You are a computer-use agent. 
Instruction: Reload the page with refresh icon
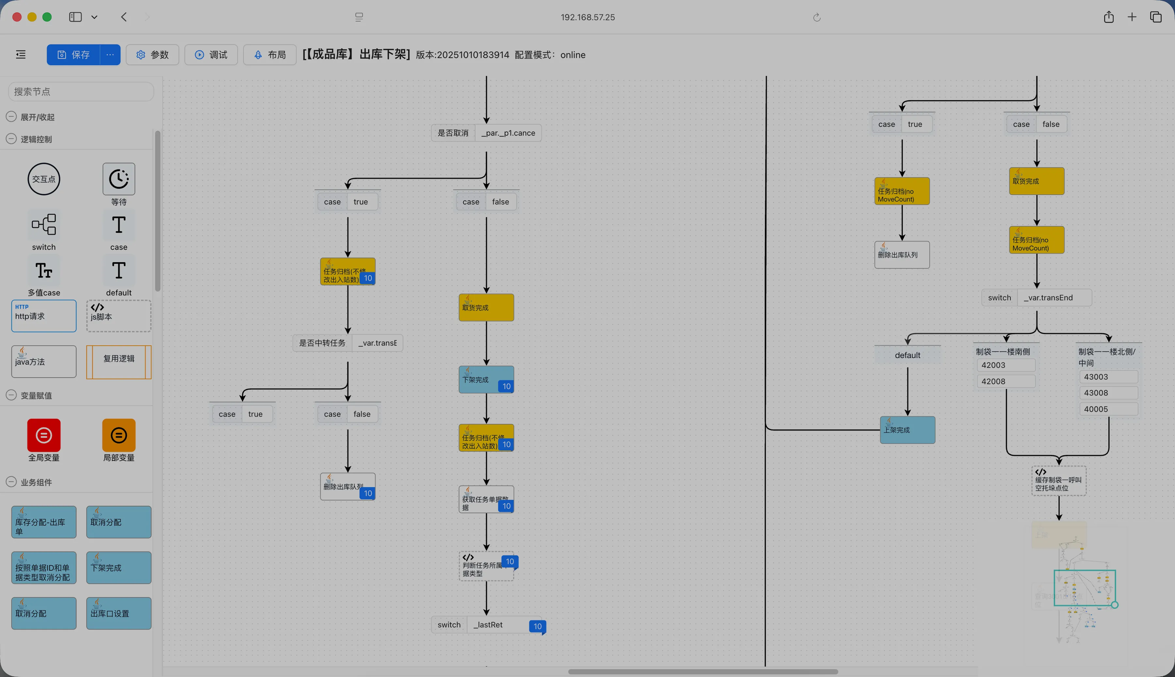(817, 18)
